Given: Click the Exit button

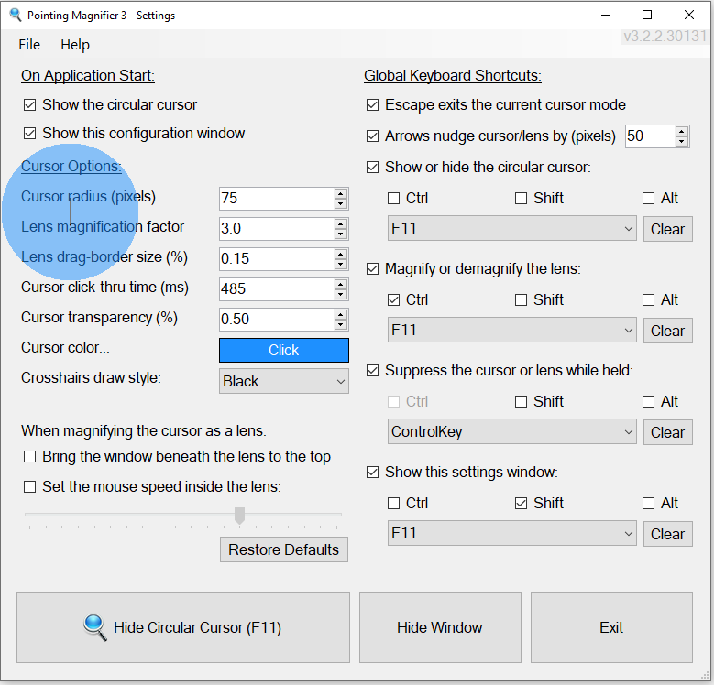Looking at the screenshot, I should 611,627.
